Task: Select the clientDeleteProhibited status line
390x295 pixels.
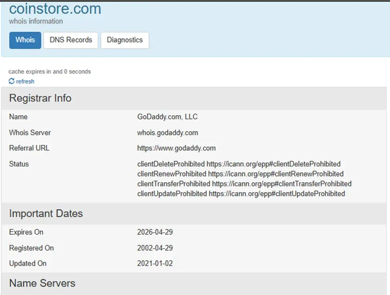Action: click(x=239, y=164)
